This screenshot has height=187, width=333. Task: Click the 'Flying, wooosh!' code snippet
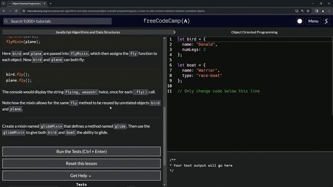(81, 92)
